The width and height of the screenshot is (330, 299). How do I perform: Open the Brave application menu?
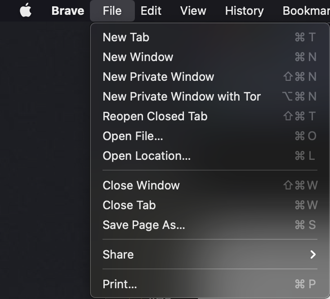pos(68,11)
